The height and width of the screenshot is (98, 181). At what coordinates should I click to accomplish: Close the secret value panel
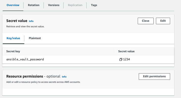[x=146, y=21]
